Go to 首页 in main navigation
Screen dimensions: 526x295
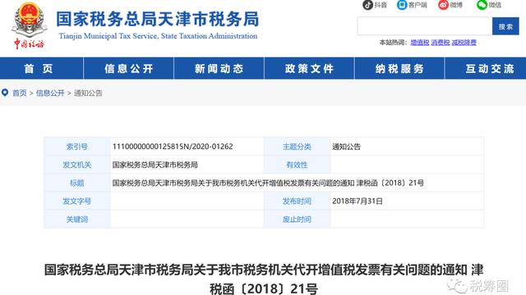[39, 69]
